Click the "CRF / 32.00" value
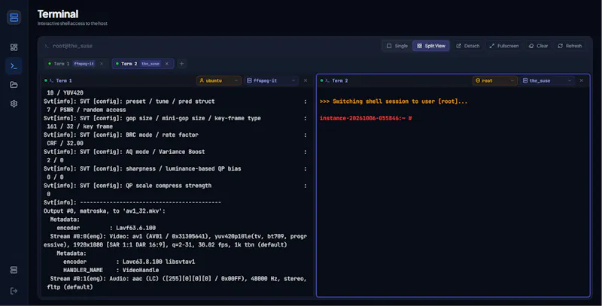Viewport: 602px width, 306px height. [x=65, y=143]
